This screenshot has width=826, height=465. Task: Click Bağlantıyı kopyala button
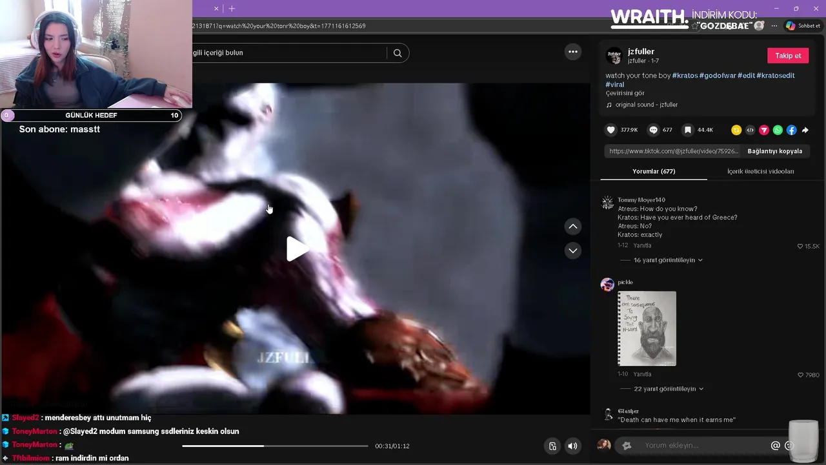774,151
